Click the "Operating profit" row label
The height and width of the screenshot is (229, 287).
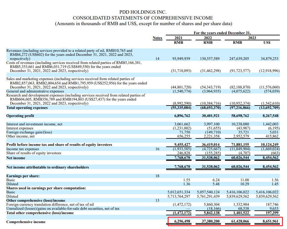tap(20, 116)
